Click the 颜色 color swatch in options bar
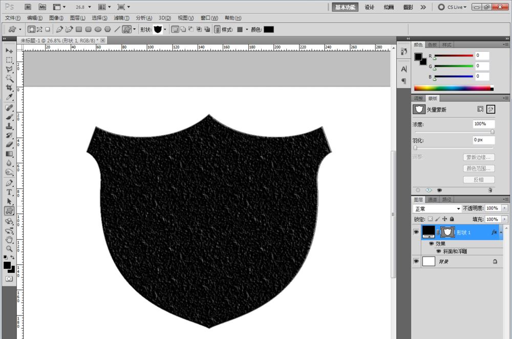512x339 pixels. [x=269, y=29]
